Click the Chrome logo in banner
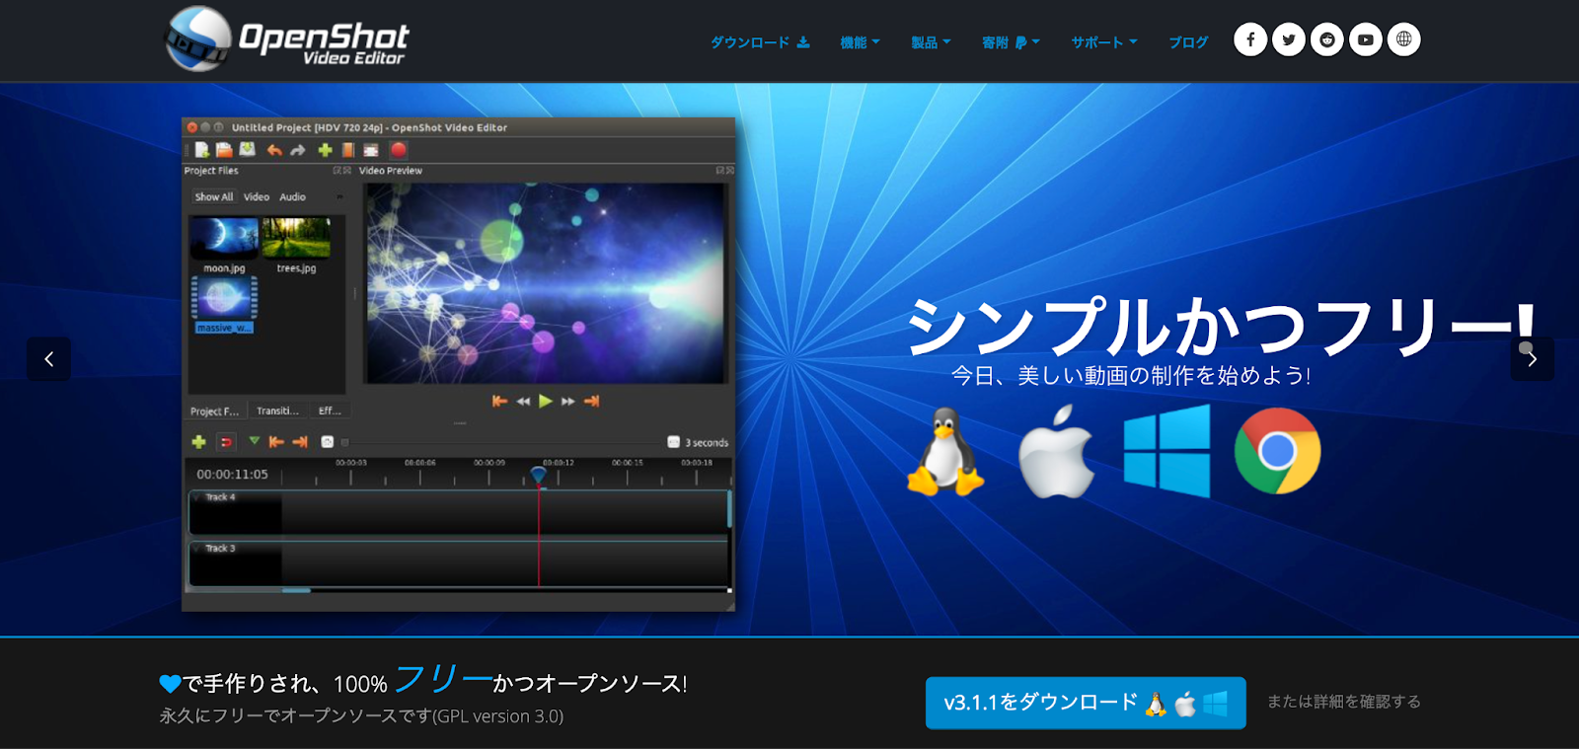Image resolution: width=1579 pixels, height=749 pixels. 1278,451
